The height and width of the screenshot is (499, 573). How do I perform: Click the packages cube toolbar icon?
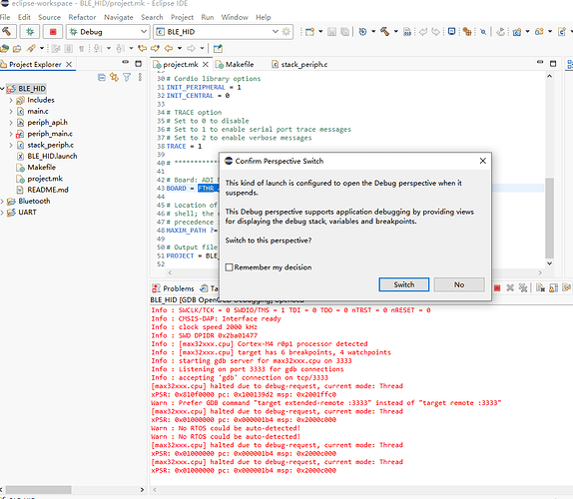pos(466,32)
